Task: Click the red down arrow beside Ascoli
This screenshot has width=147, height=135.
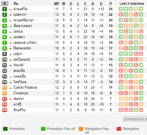Action: (10, 66)
